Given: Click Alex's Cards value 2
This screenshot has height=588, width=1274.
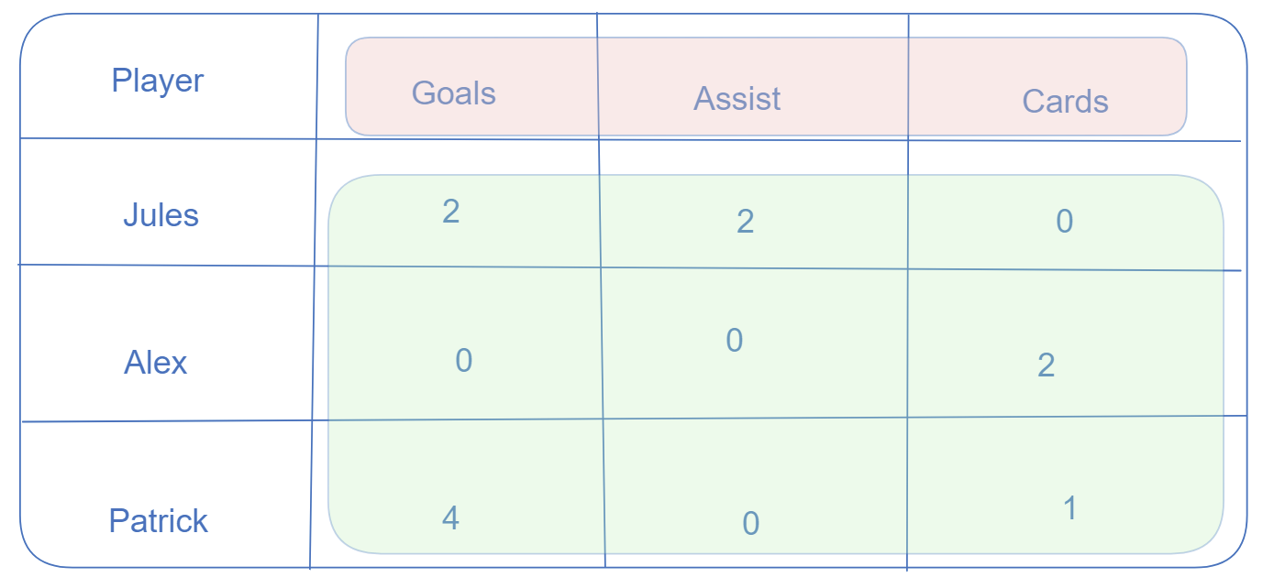Looking at the screenshot, I should tap(1046, 366).
